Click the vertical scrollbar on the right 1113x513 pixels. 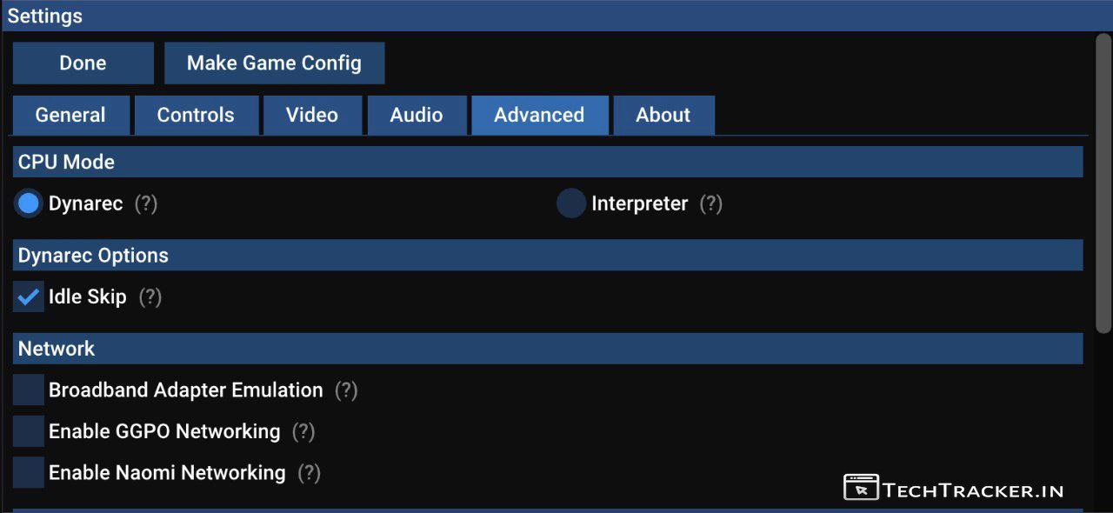click(x=1103, y=183)
